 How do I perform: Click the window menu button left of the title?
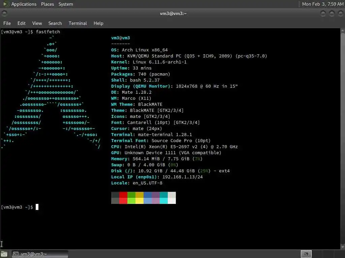pyautogui.click(x=4, y=13)
